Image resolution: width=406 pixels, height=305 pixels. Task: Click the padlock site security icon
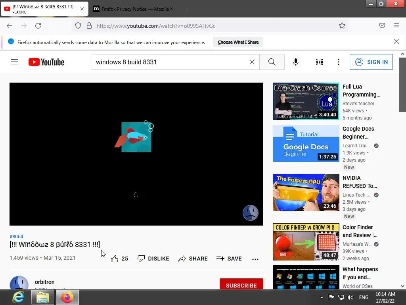(89, 26)
